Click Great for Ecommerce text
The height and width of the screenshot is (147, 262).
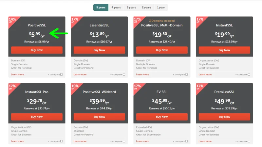[x=148, y=135]
